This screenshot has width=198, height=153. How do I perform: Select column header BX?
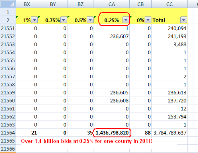pos(27,4)
